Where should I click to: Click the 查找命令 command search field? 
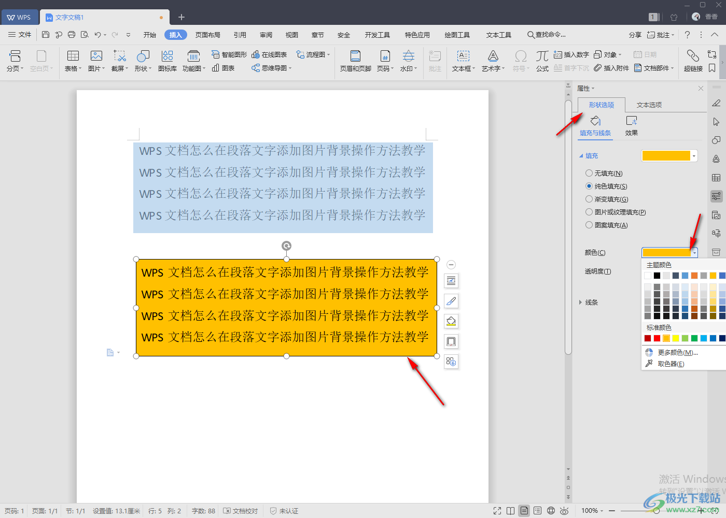click(547, 35)
